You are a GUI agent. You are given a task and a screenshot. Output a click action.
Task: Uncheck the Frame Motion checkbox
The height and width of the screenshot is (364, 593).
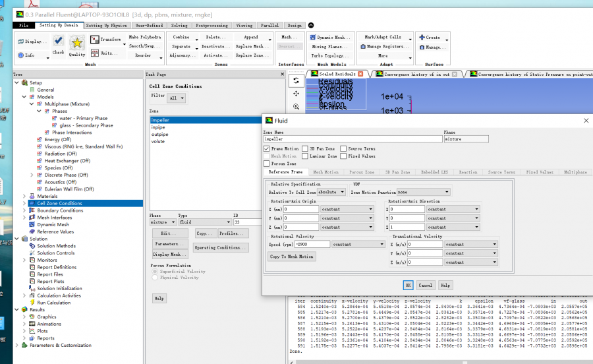coord(266,149)
